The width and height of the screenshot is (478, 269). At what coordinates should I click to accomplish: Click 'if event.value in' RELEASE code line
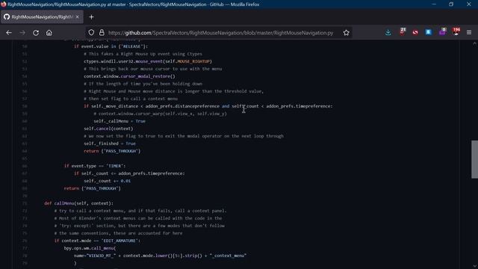click(111, 46)
